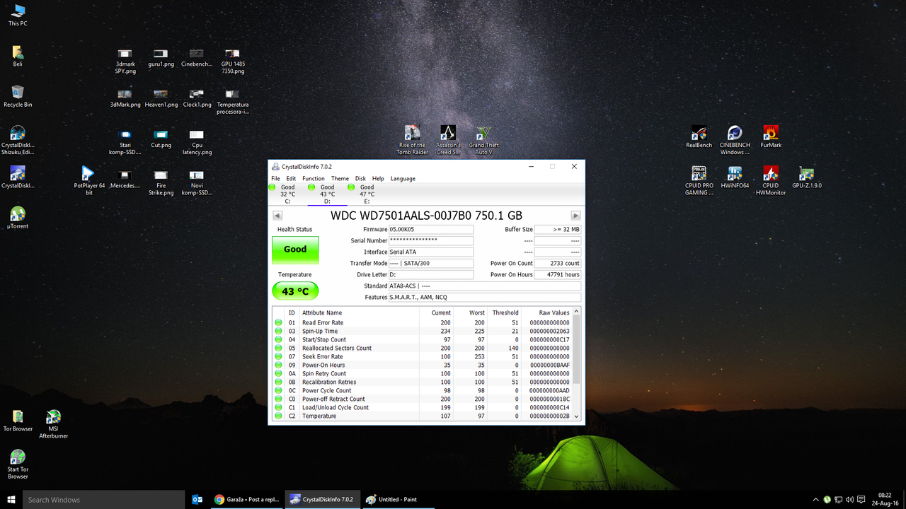Image resolution: width=906 pixels, height=509 pixels.
Task: Switch to drive E: Good 47 °C
Action: point(367,194)
